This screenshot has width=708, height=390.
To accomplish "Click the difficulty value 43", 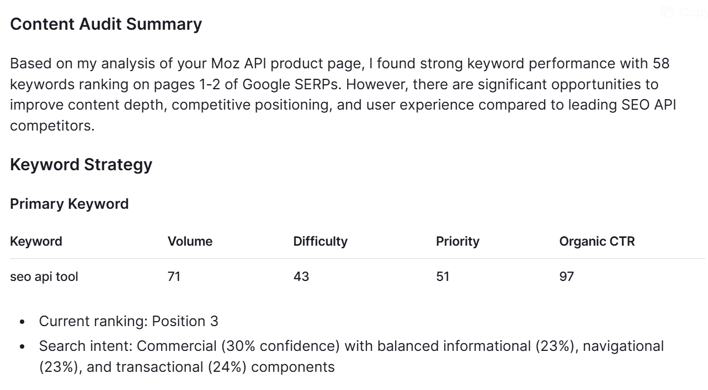I will coord(301,277).
